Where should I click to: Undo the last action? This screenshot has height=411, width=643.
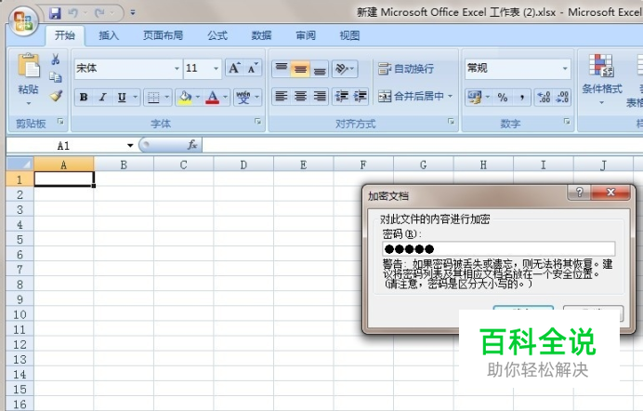click(73, 13)
